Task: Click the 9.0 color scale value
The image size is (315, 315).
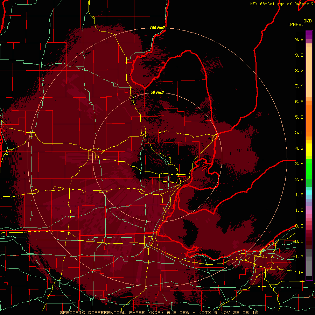Action: (x=299, y=55)
